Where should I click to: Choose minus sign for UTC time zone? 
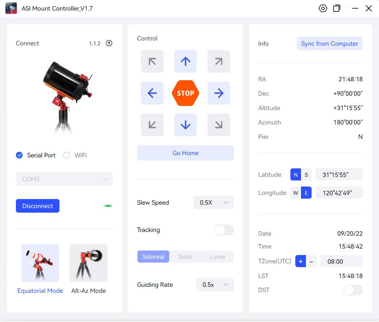[311, 261]
